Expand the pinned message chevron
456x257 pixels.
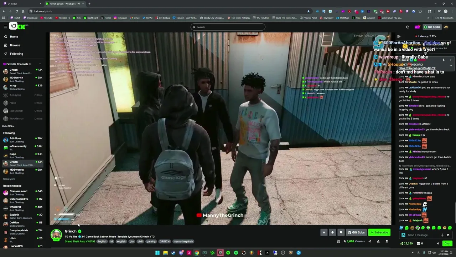tap(450, 66)
